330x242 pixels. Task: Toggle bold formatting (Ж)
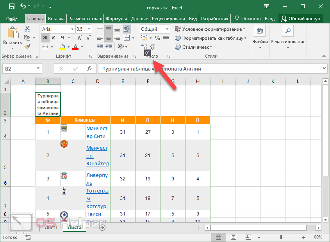coord(45,38)
